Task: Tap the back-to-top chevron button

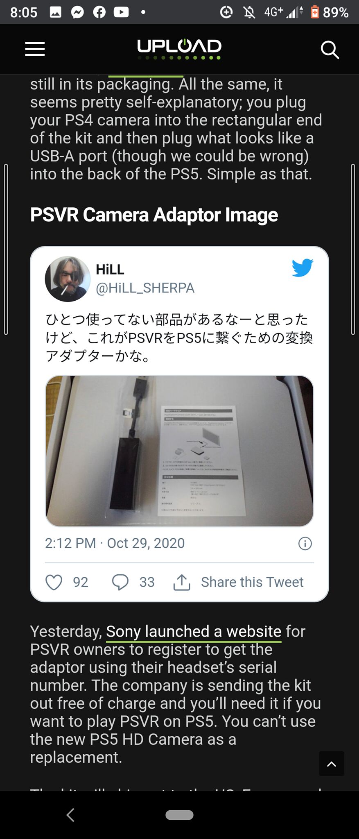Action: click(332, 764)
